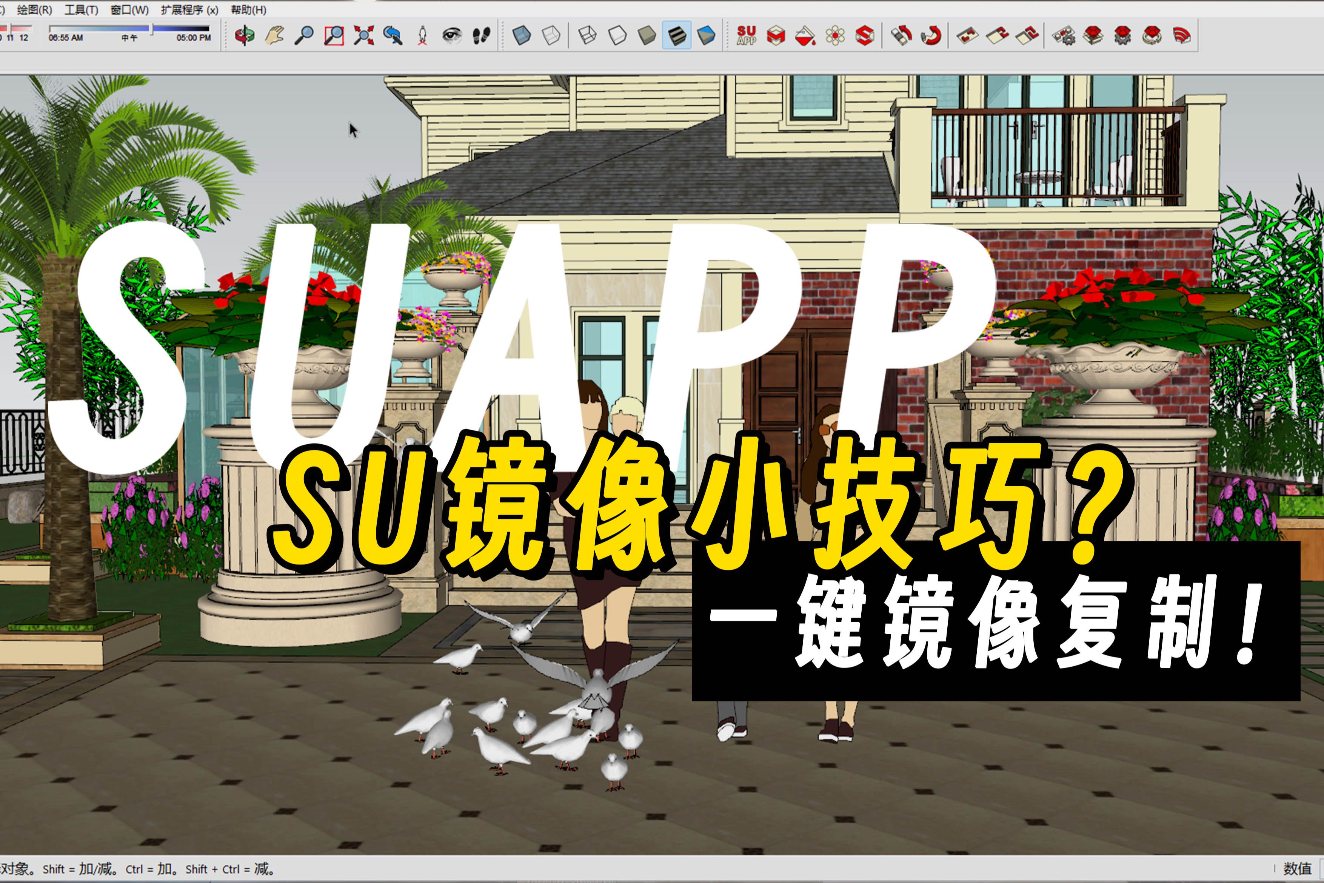
Task: Click the first red-bracket panel icon
Action: tap(968, 36)
